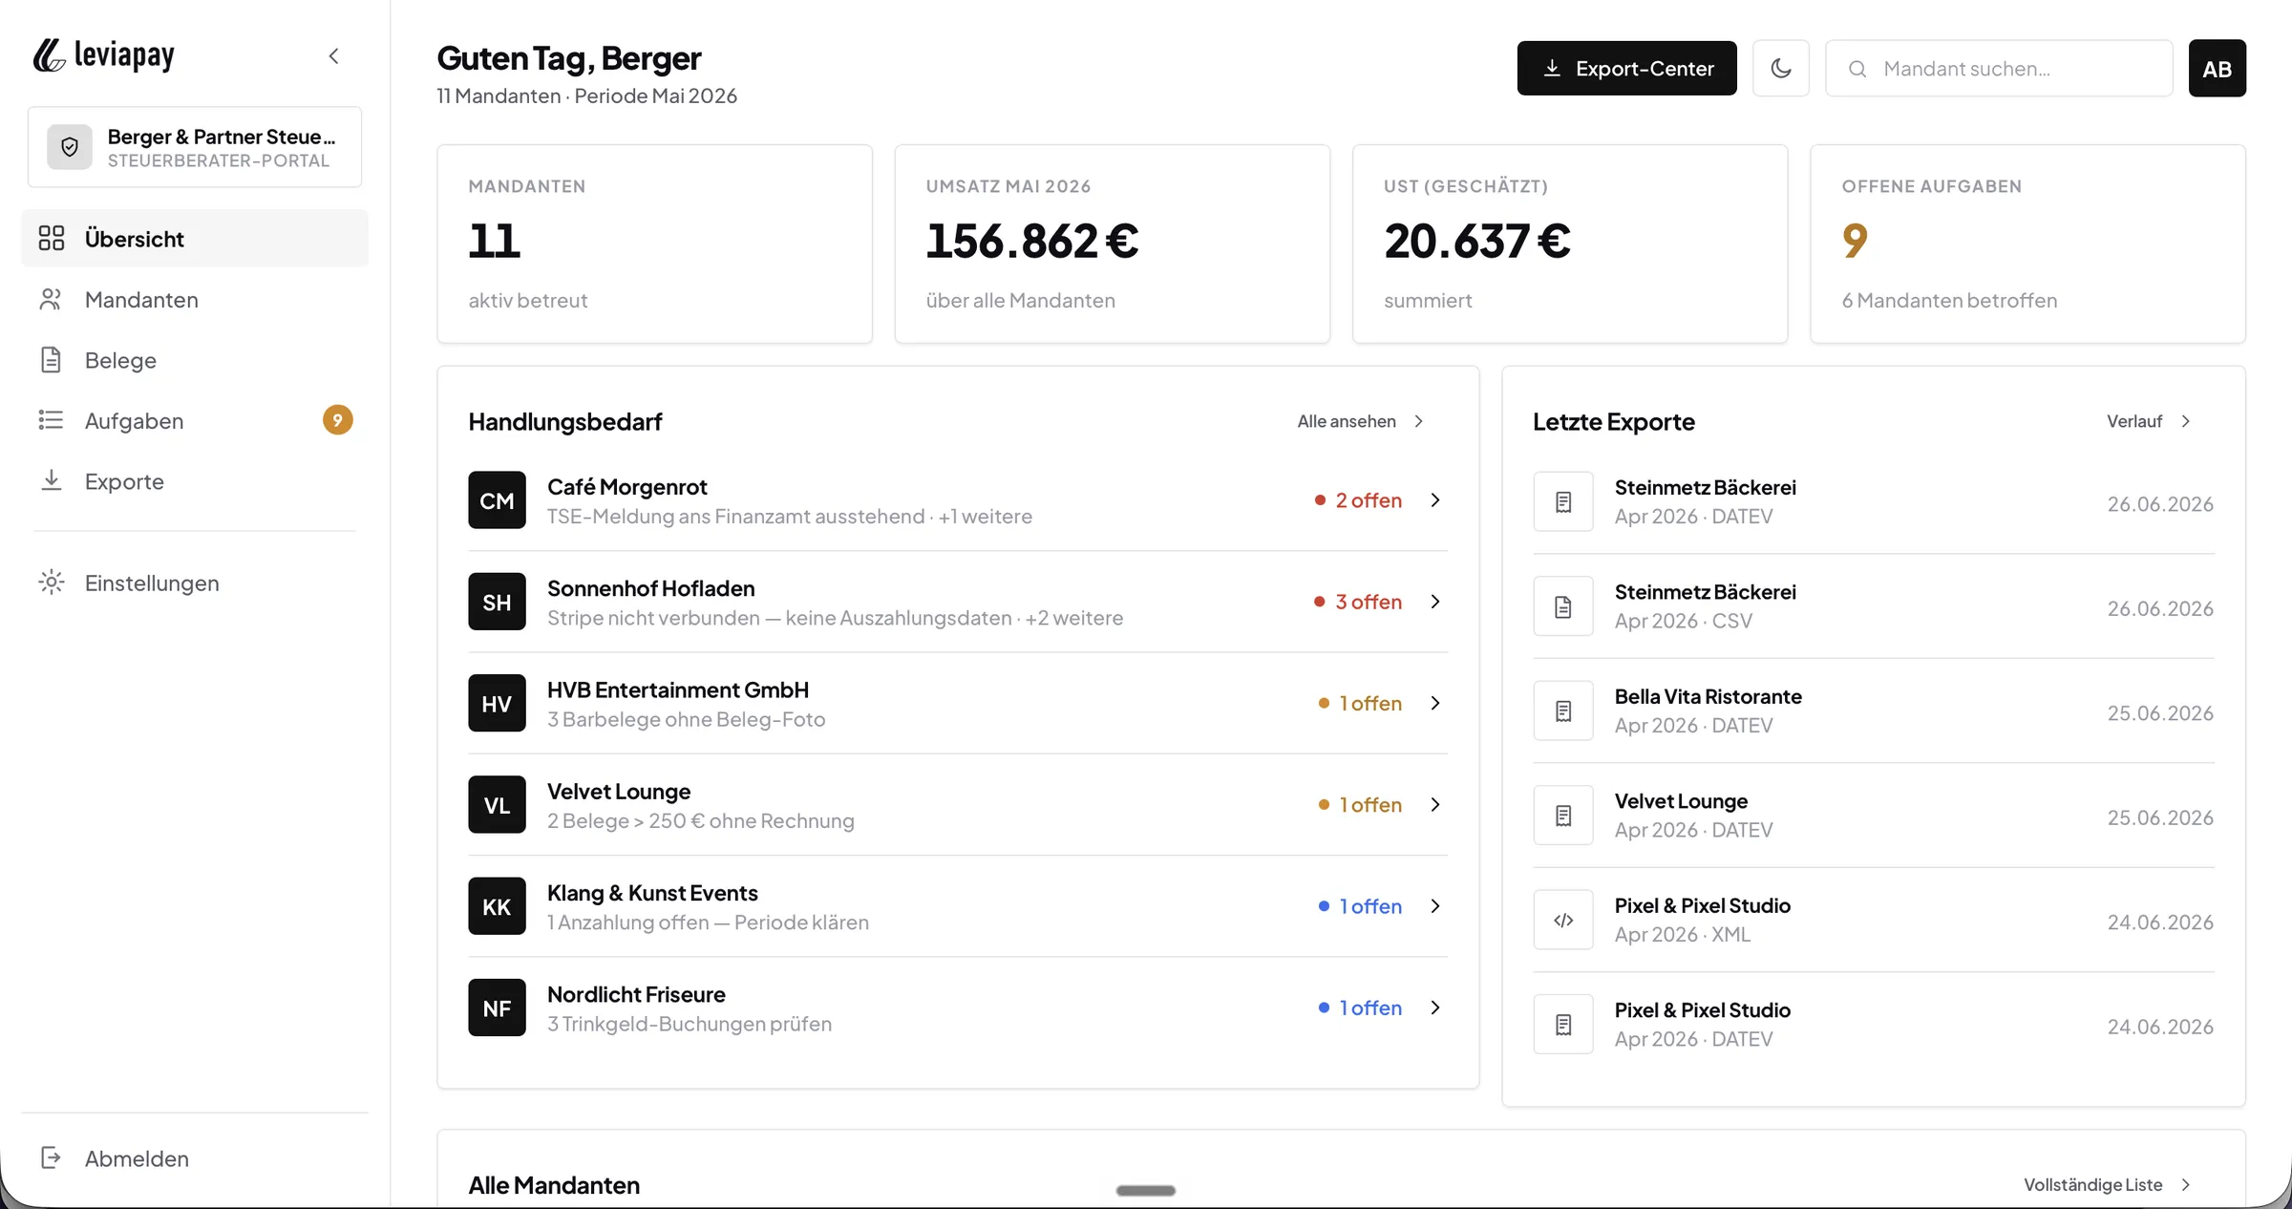Image resolution: width=2292 pixels, height=1209 pixels.
Task: Click the shield icon of the firm card
Action: click(x=70, y=147)
